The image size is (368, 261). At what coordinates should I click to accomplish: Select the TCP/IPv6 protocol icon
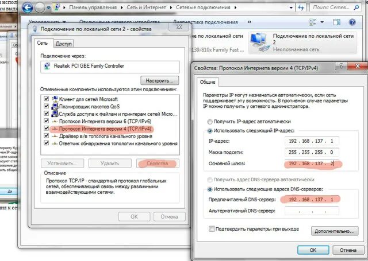(55, 121)
